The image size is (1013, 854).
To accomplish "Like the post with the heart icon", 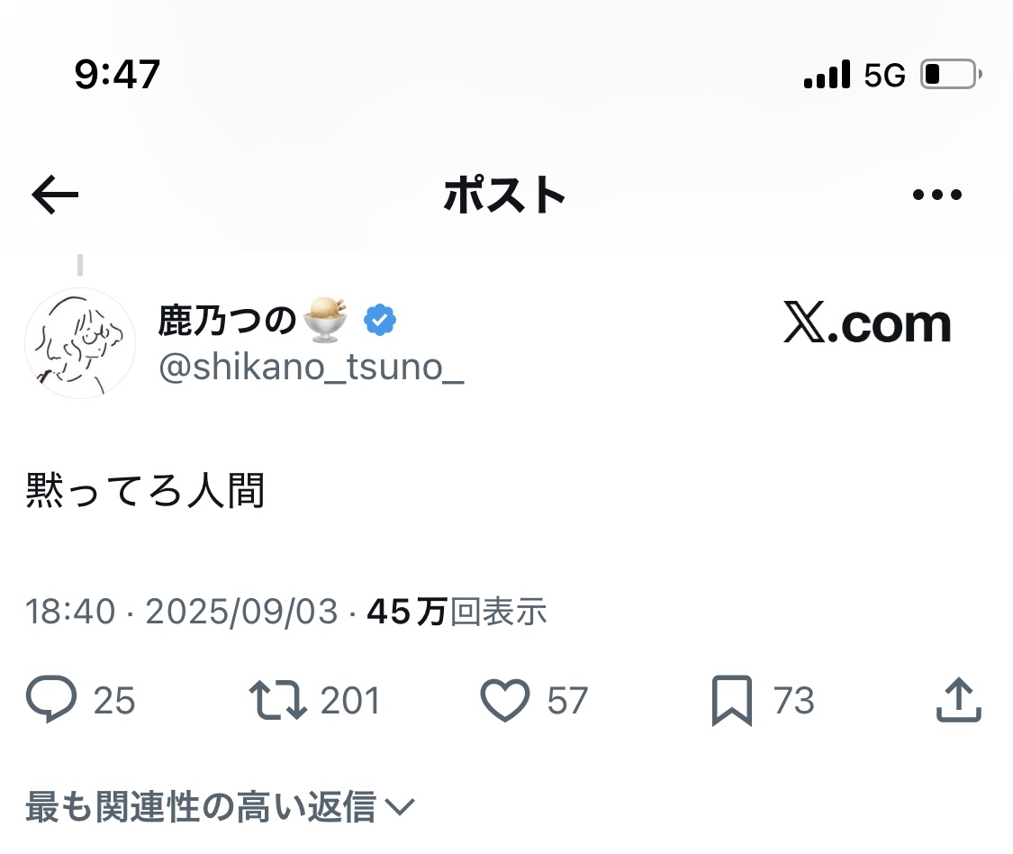I will [x=505, y=701].
